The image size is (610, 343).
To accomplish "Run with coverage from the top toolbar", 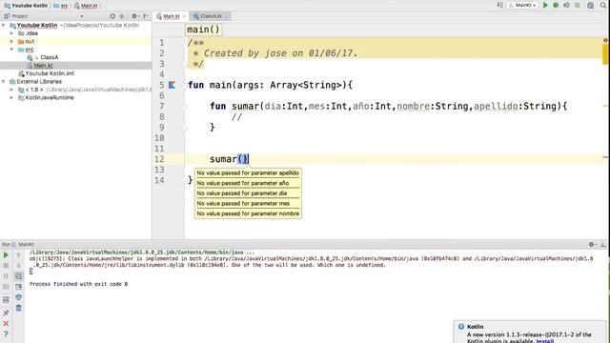I will (566, 5).
